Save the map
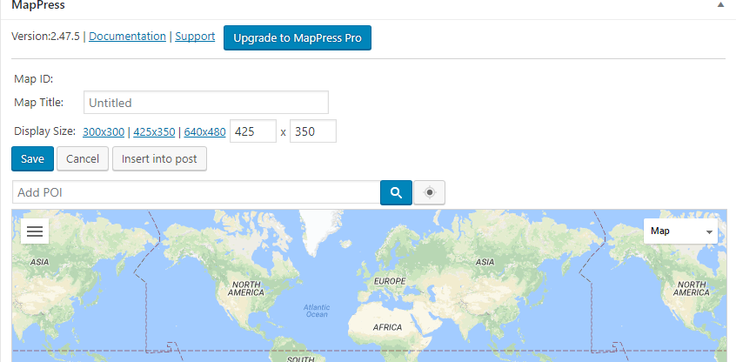This screenshot has height=362, width=736. coord(32,158)
